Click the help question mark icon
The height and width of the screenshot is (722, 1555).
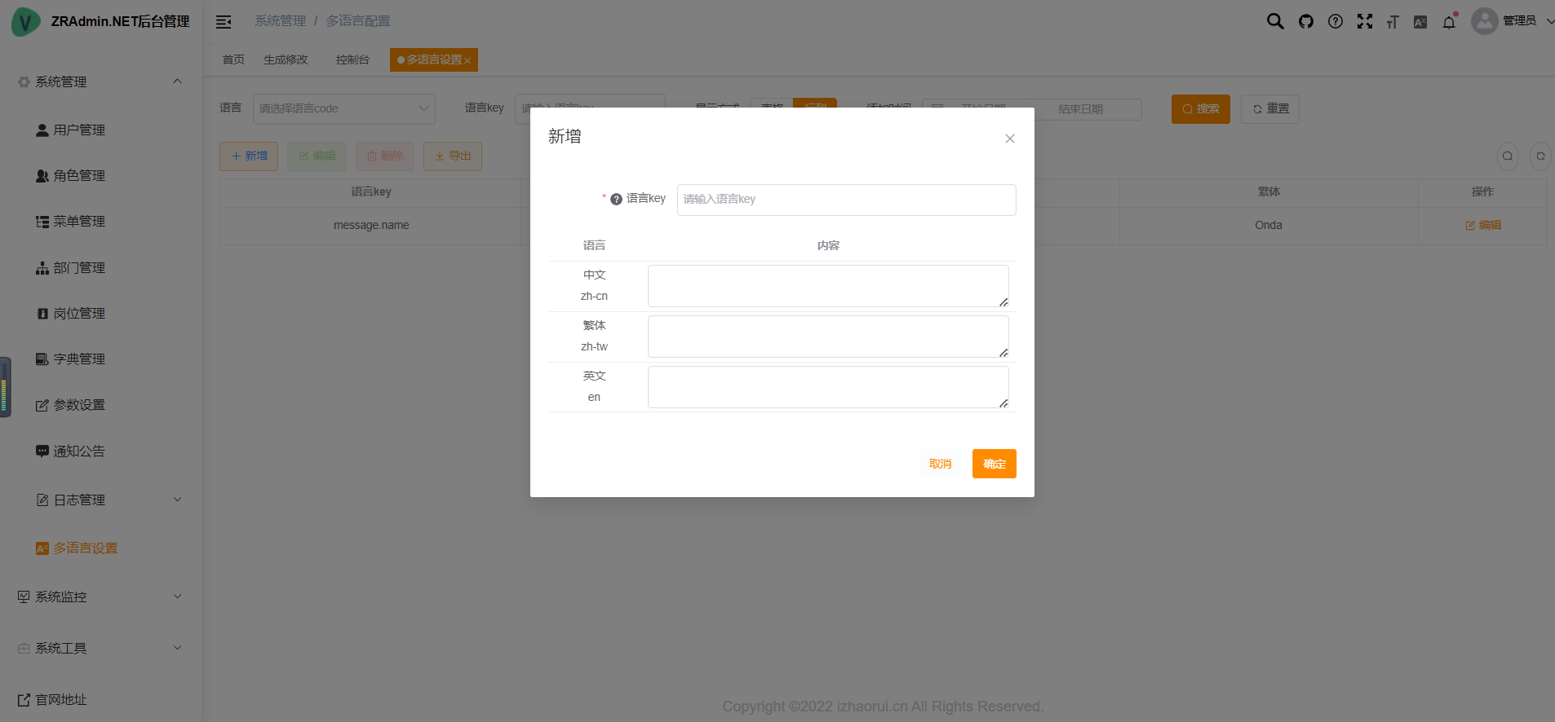1335,21
